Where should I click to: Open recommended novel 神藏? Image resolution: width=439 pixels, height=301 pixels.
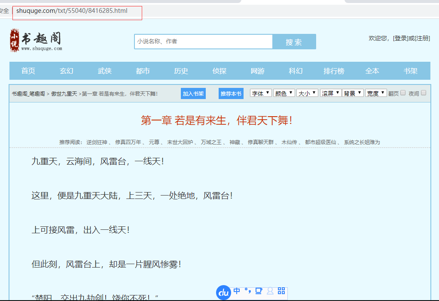coord(235,142)
